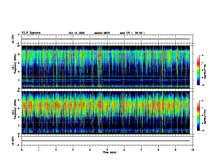217x168 pixels.
Task: Click the ch.1 voltage waveform trace
Action: [106, 39]
